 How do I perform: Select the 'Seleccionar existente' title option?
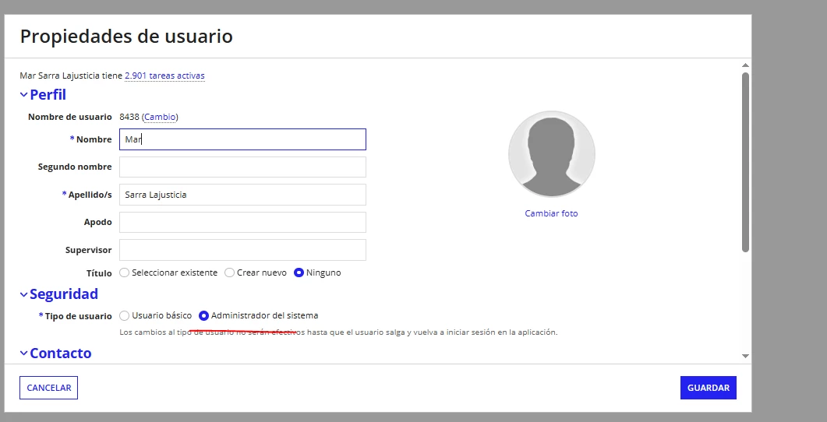(x=125, y=273)
